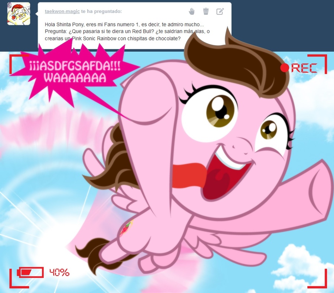Click the 'te ha preguntado:' text

(x=101, y=12)
